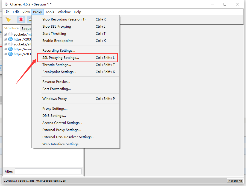Click the Charles app icon in title bar
The width and height of the screenshot is (246, 186).
pyautogui.click(x=7, y=4)
